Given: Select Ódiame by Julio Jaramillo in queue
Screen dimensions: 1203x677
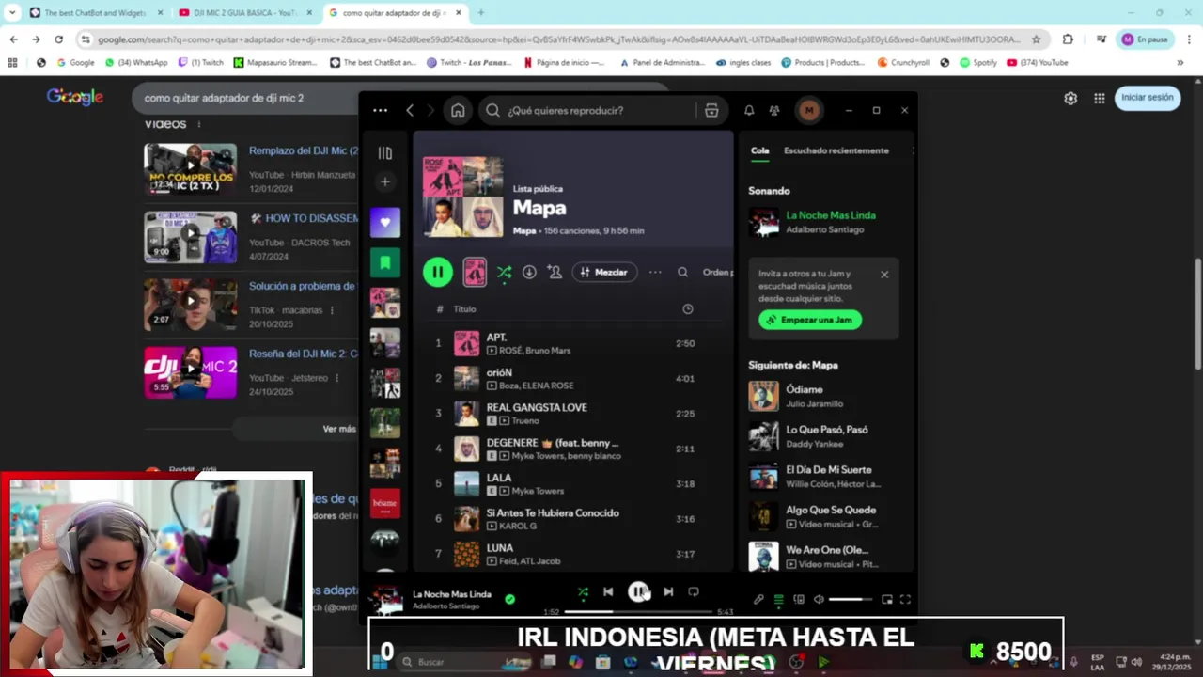Looking at the screenshot, I should tap(822, 396).
